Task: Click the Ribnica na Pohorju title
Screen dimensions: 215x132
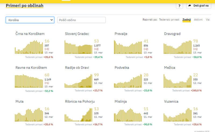Action: pos(80,102)
